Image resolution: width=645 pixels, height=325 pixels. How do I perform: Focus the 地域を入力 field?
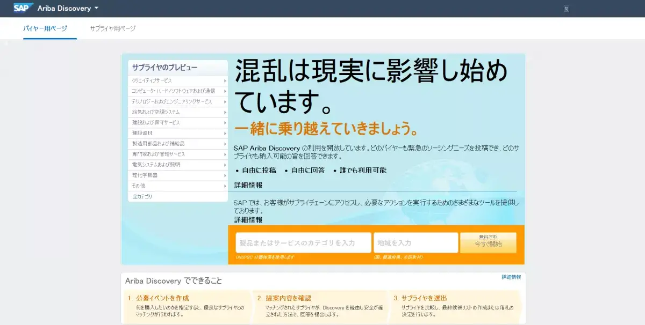click(x=416, y=243)
